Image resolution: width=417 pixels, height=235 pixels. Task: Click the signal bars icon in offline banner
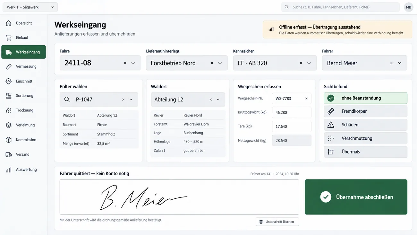point(271,29)
